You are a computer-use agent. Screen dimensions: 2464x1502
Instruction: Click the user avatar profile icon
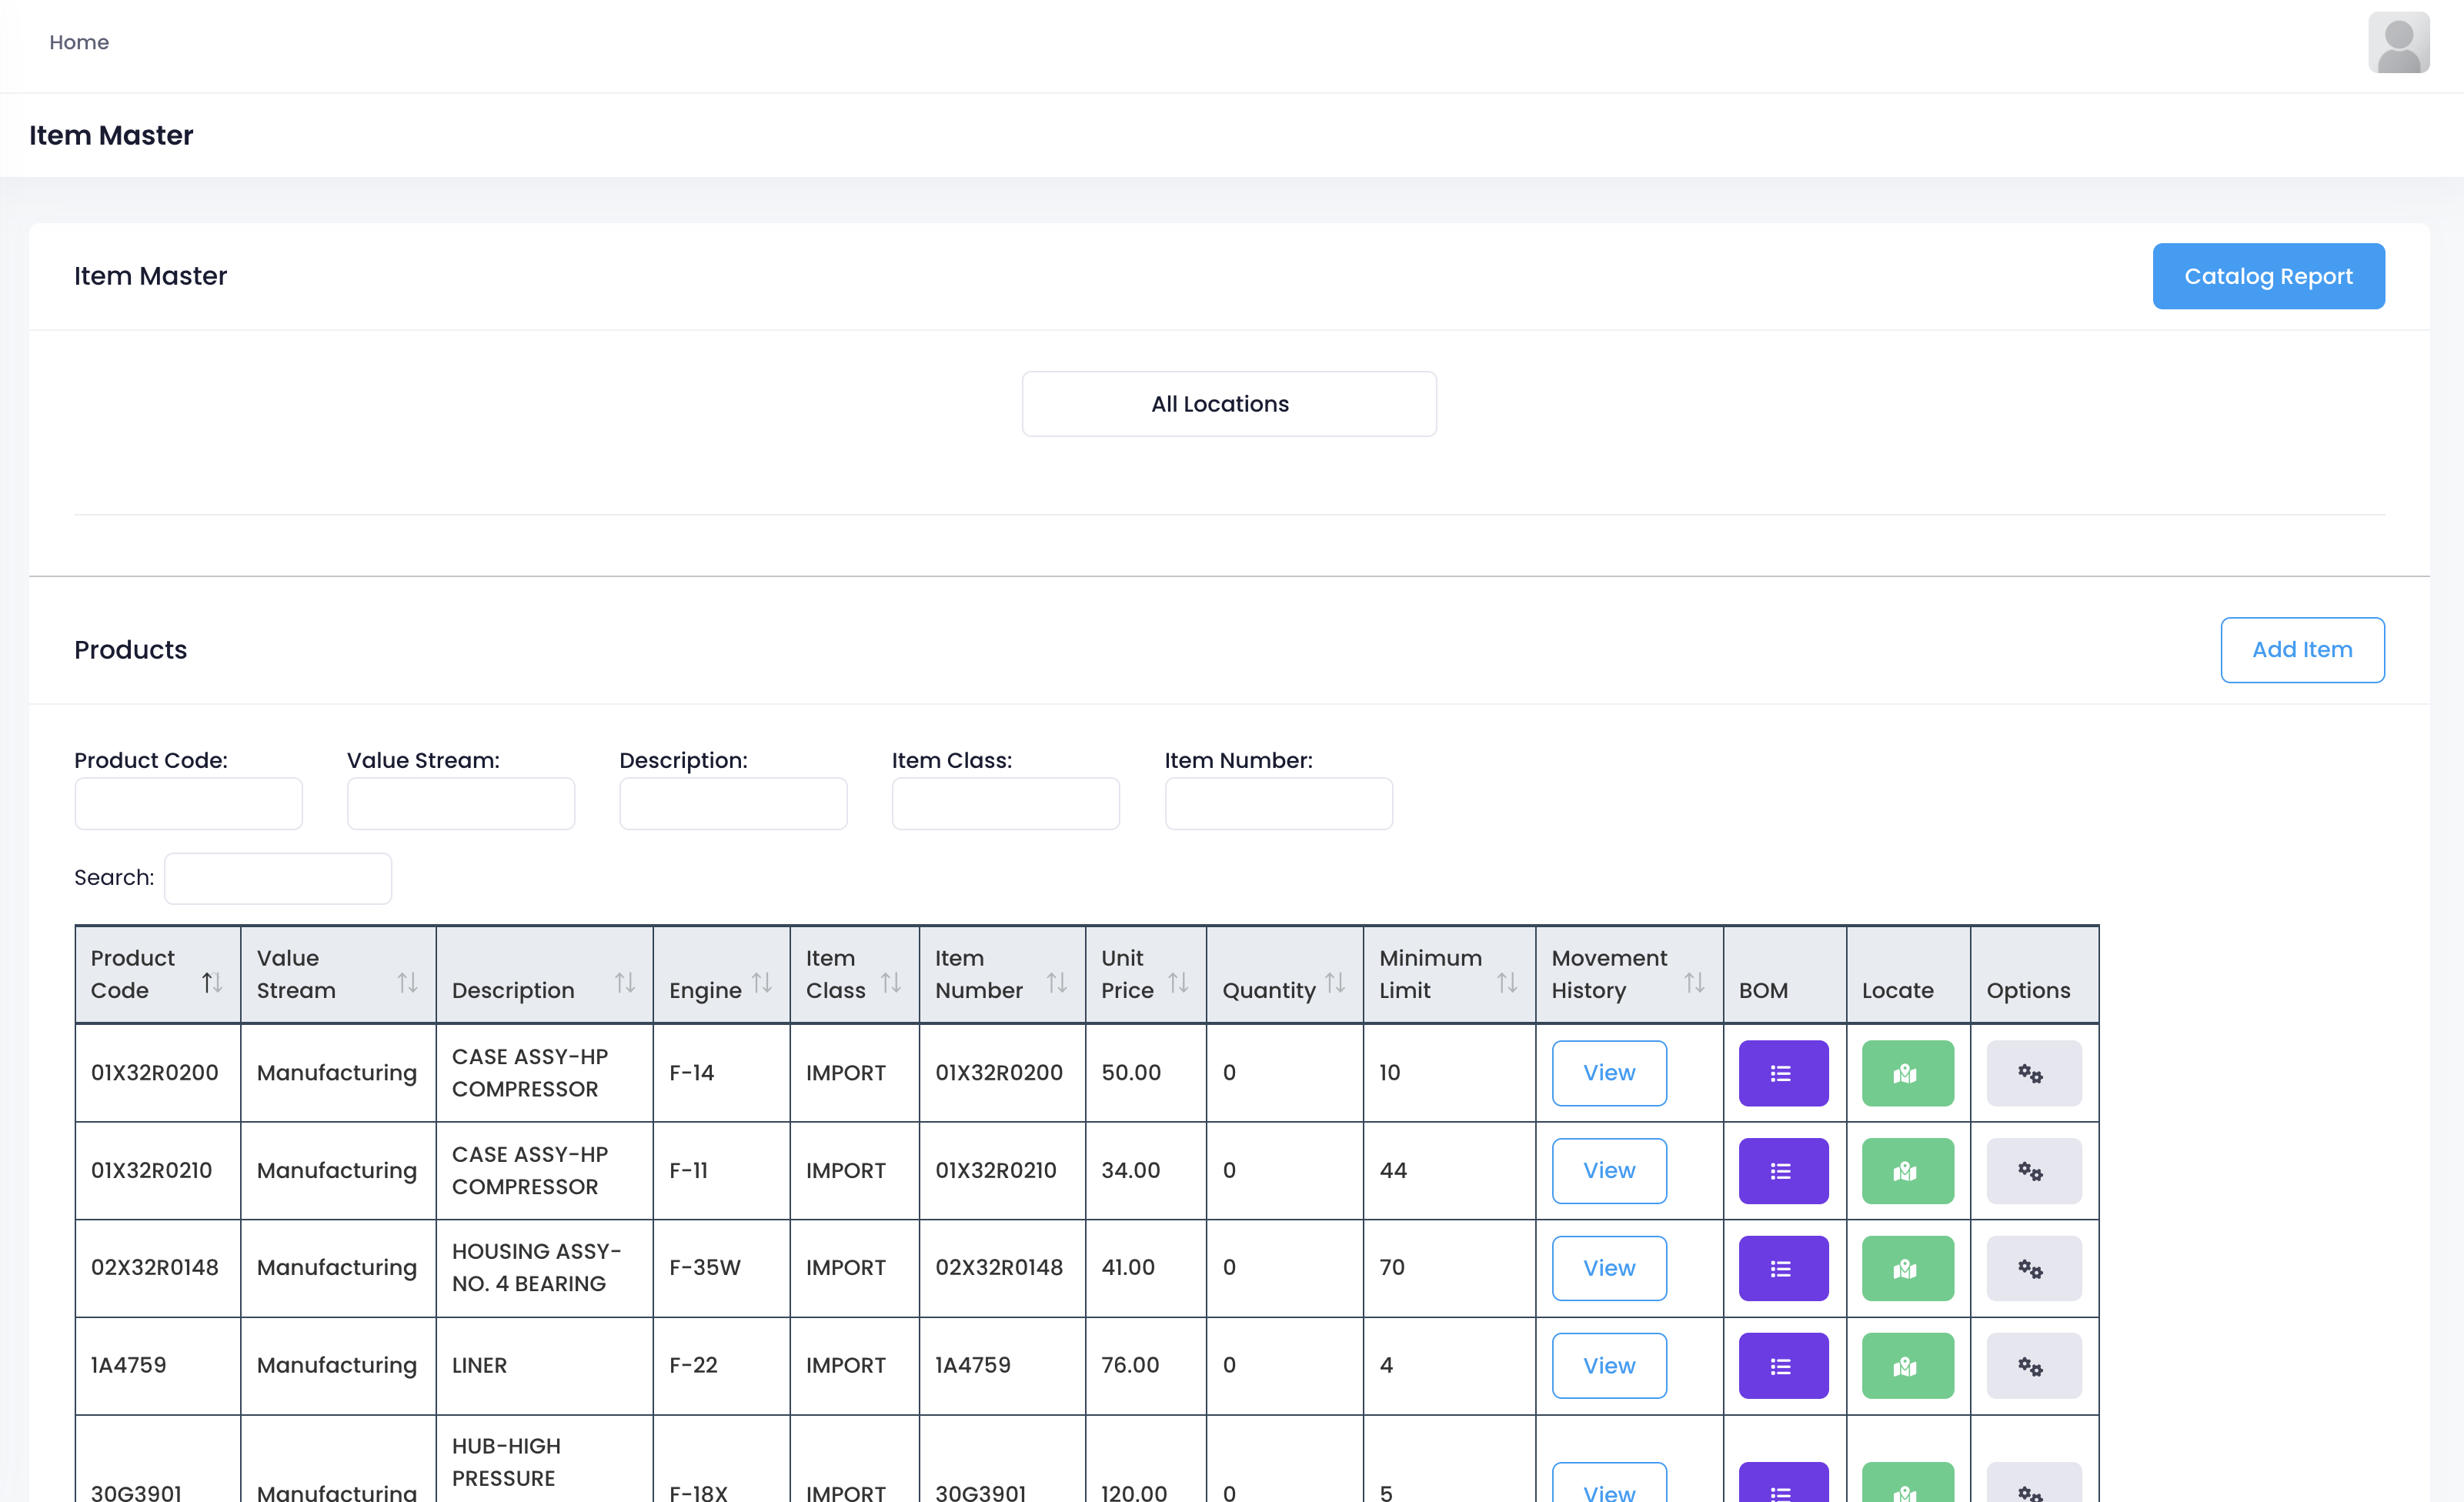click(x=2397, y=42)
